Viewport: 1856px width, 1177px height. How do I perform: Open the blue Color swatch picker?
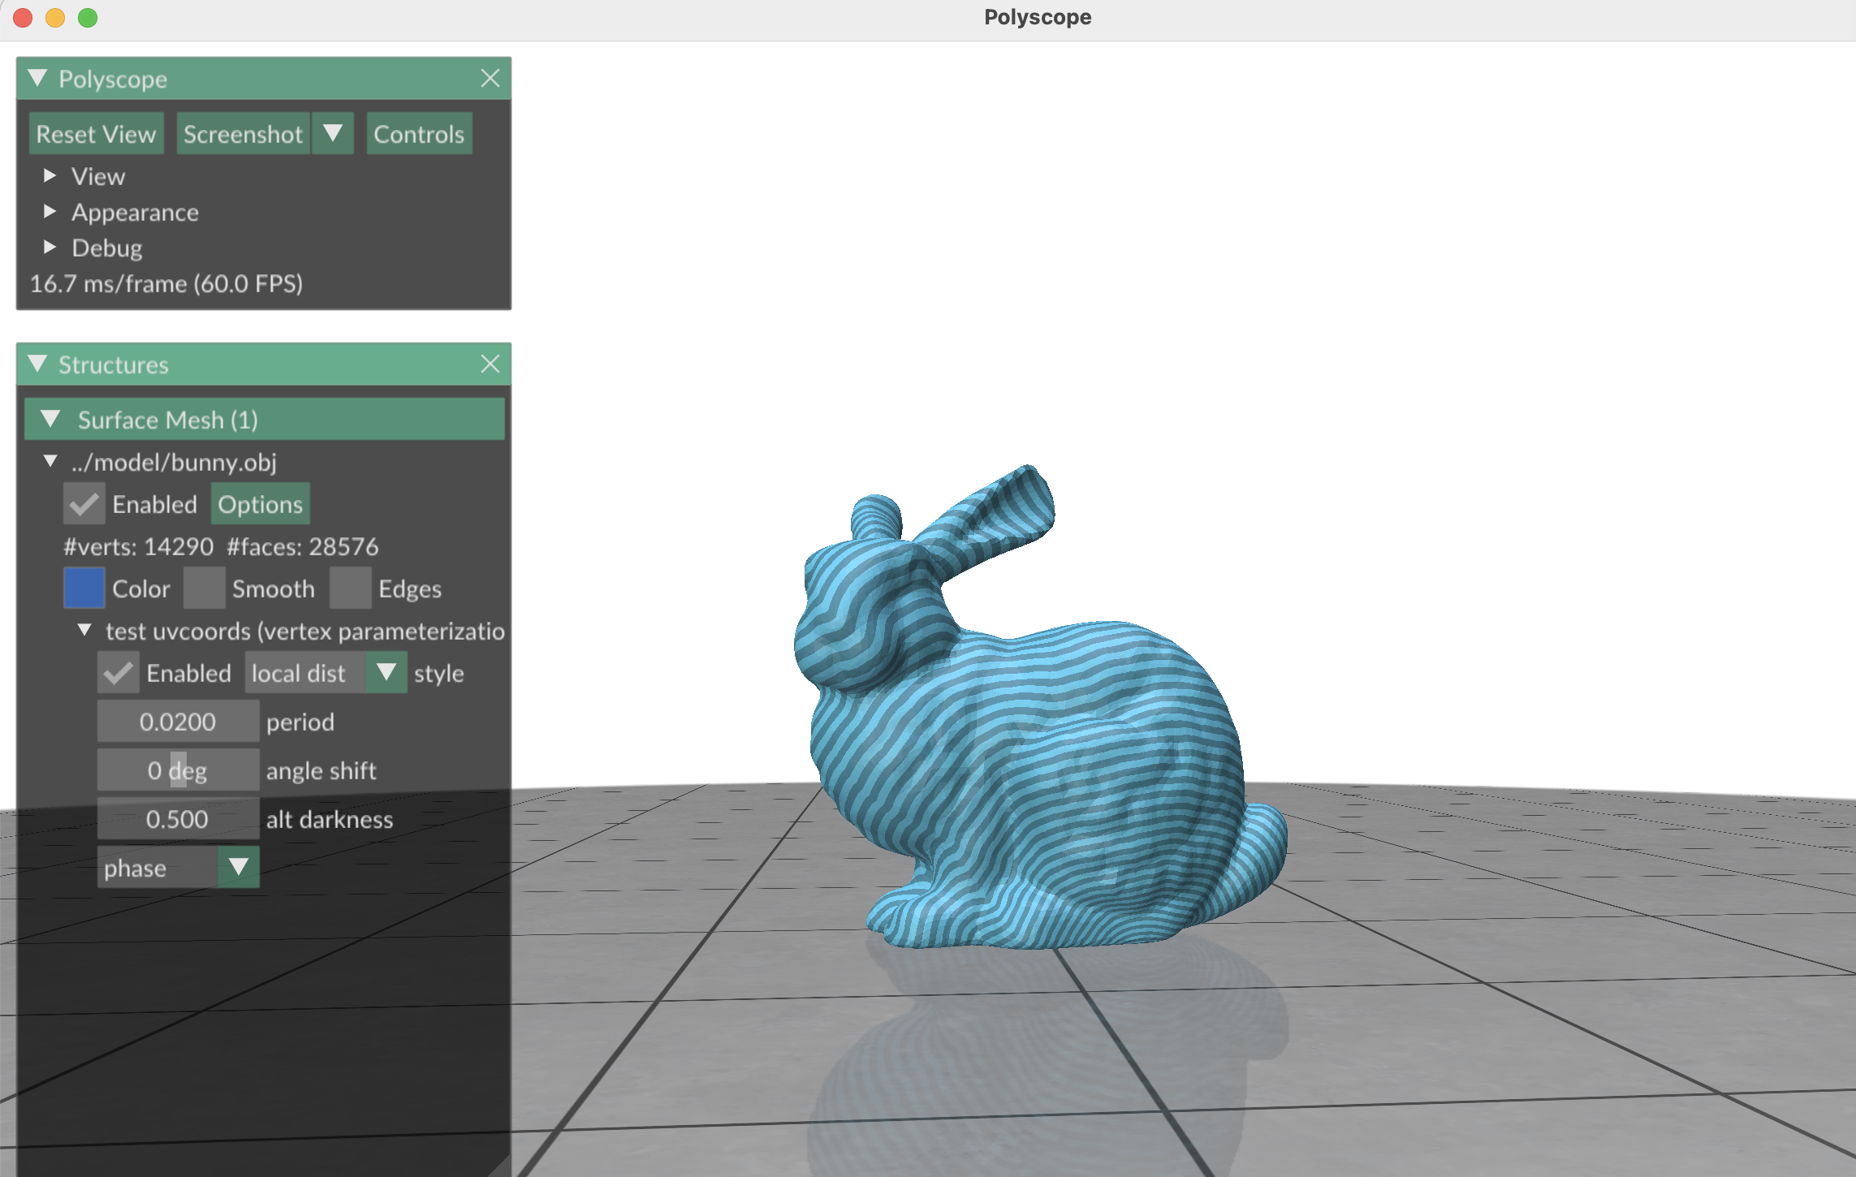click(x=84, y=588)
